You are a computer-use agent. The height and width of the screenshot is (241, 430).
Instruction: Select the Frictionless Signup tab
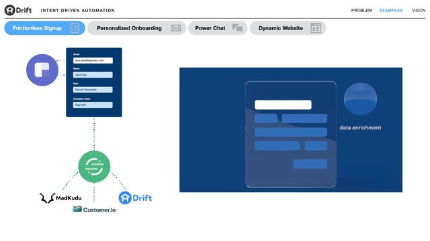[45, 28]
